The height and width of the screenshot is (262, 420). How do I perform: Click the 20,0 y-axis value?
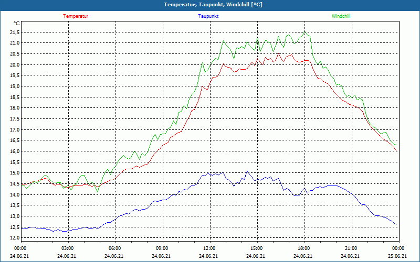15,64
